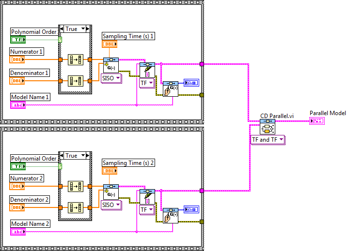Click the Model Name 2 label
Viewport: 347px width, 251px height.
pyautogui.click(x=30, y=224)
